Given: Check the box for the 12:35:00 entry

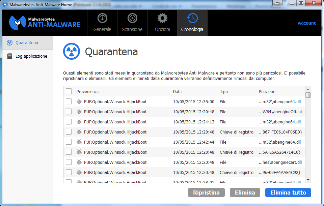Looking at the screenshot, I should click(69, 101).
